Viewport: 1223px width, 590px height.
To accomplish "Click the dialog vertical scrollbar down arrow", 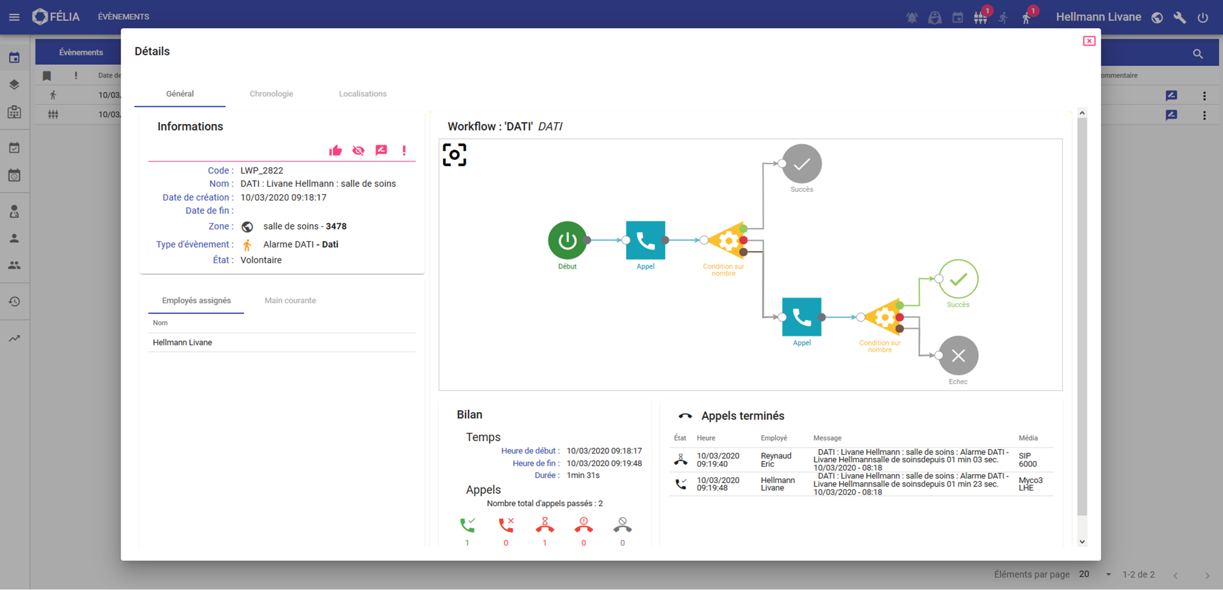I will click(x=1082, y=542).
